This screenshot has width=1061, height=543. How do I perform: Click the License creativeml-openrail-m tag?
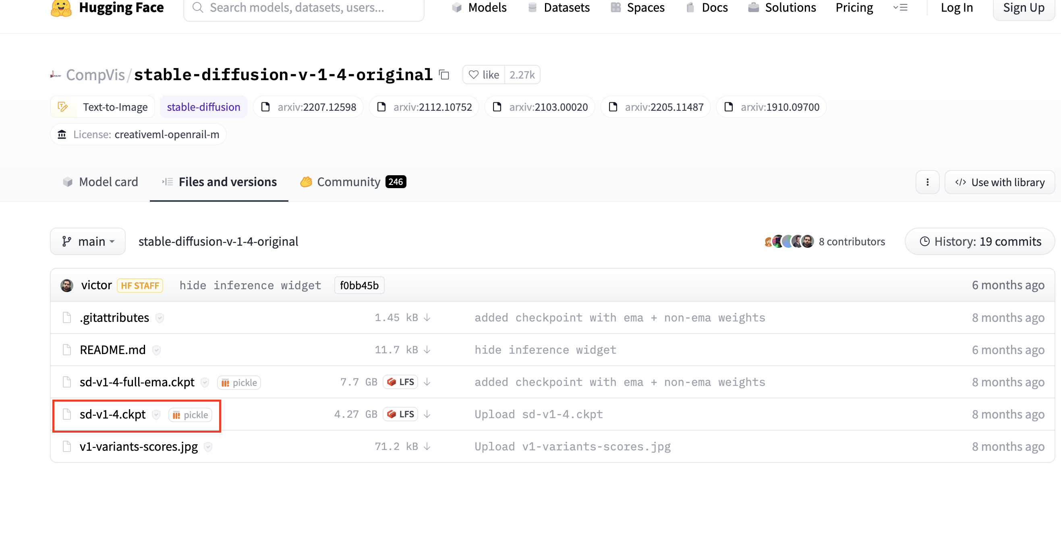[x=139, y=134]
